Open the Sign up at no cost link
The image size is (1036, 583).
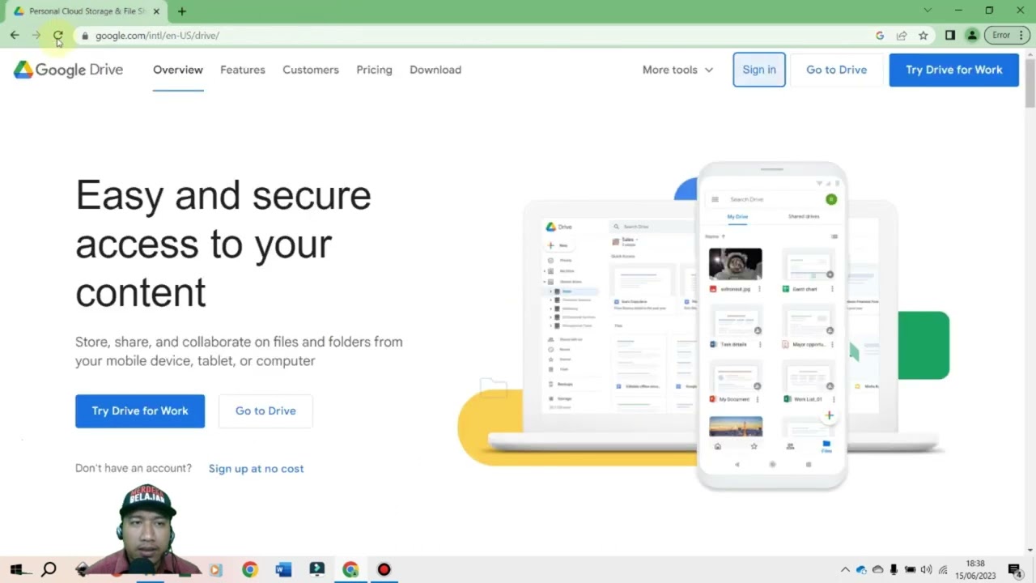pos(256,469)
